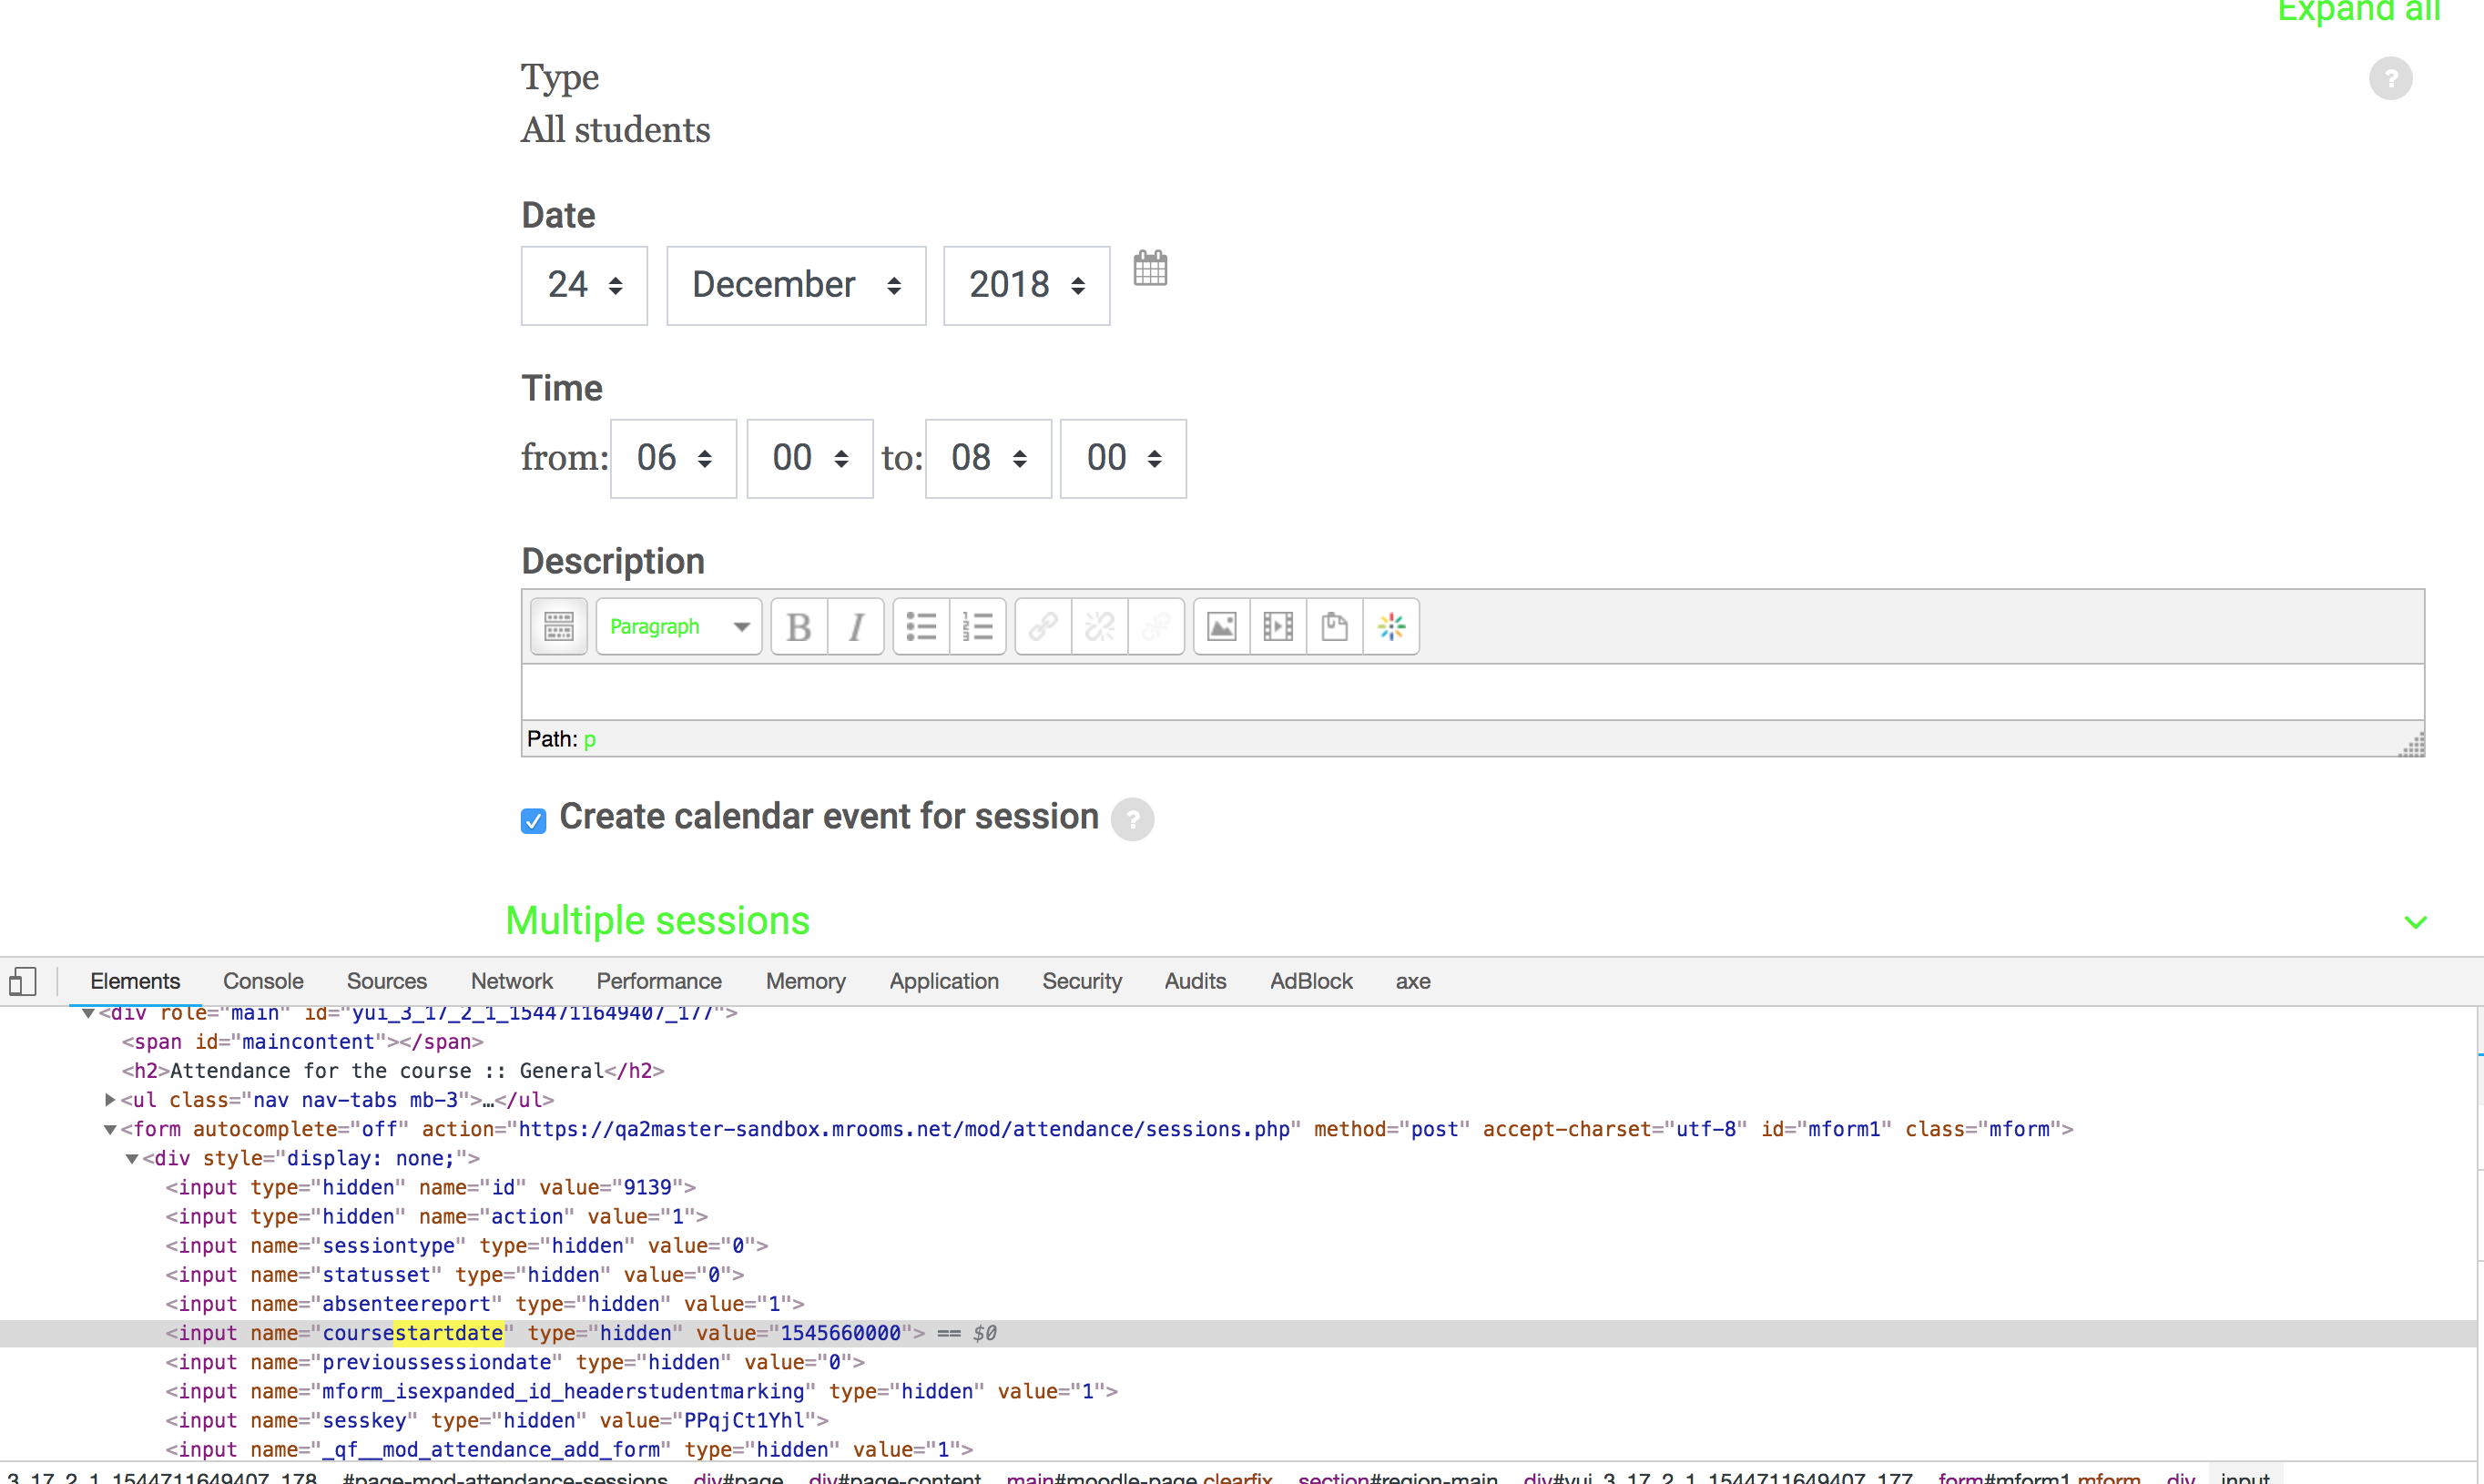The image size is (2484, 1484).
Task: Insert an unordered list in the description
Action: [920, 626]
